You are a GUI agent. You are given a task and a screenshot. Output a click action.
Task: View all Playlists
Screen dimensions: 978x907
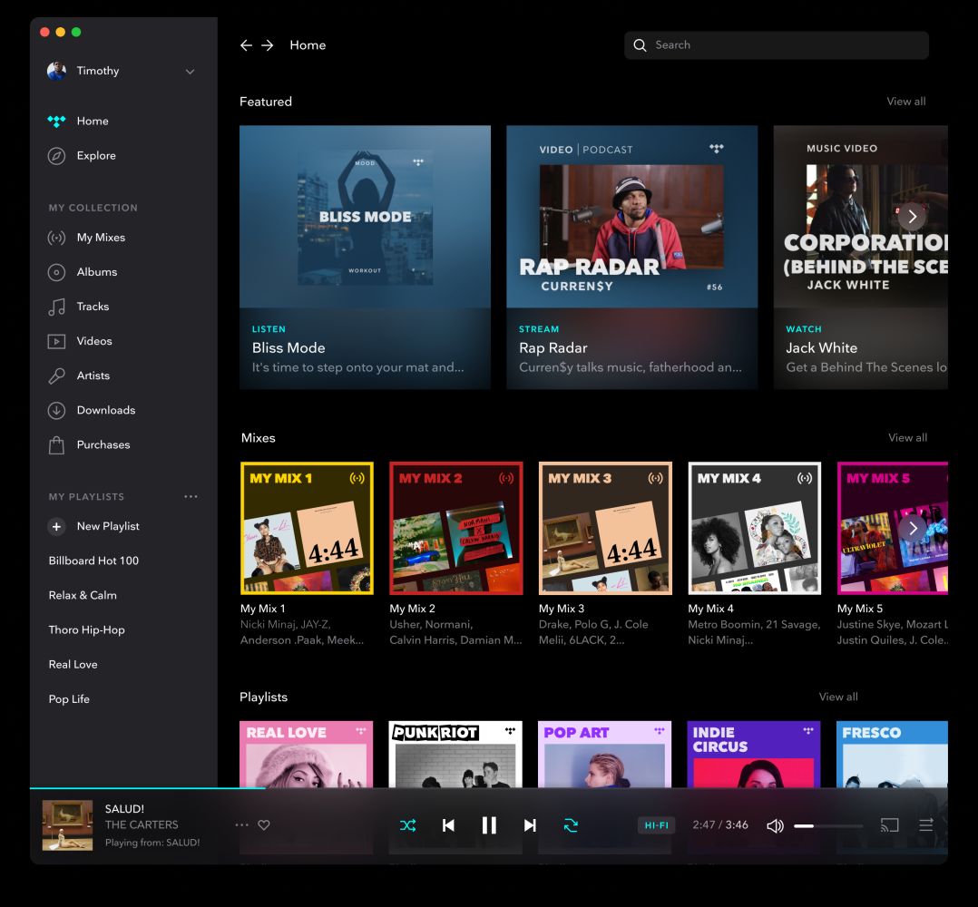[x=838, y=697]
